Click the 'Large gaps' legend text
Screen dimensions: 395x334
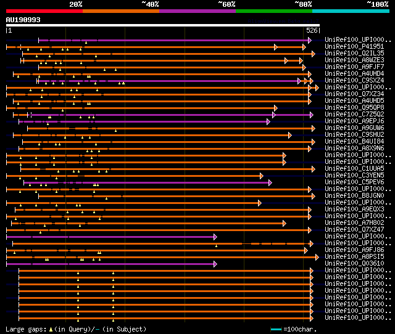point(26,329)
